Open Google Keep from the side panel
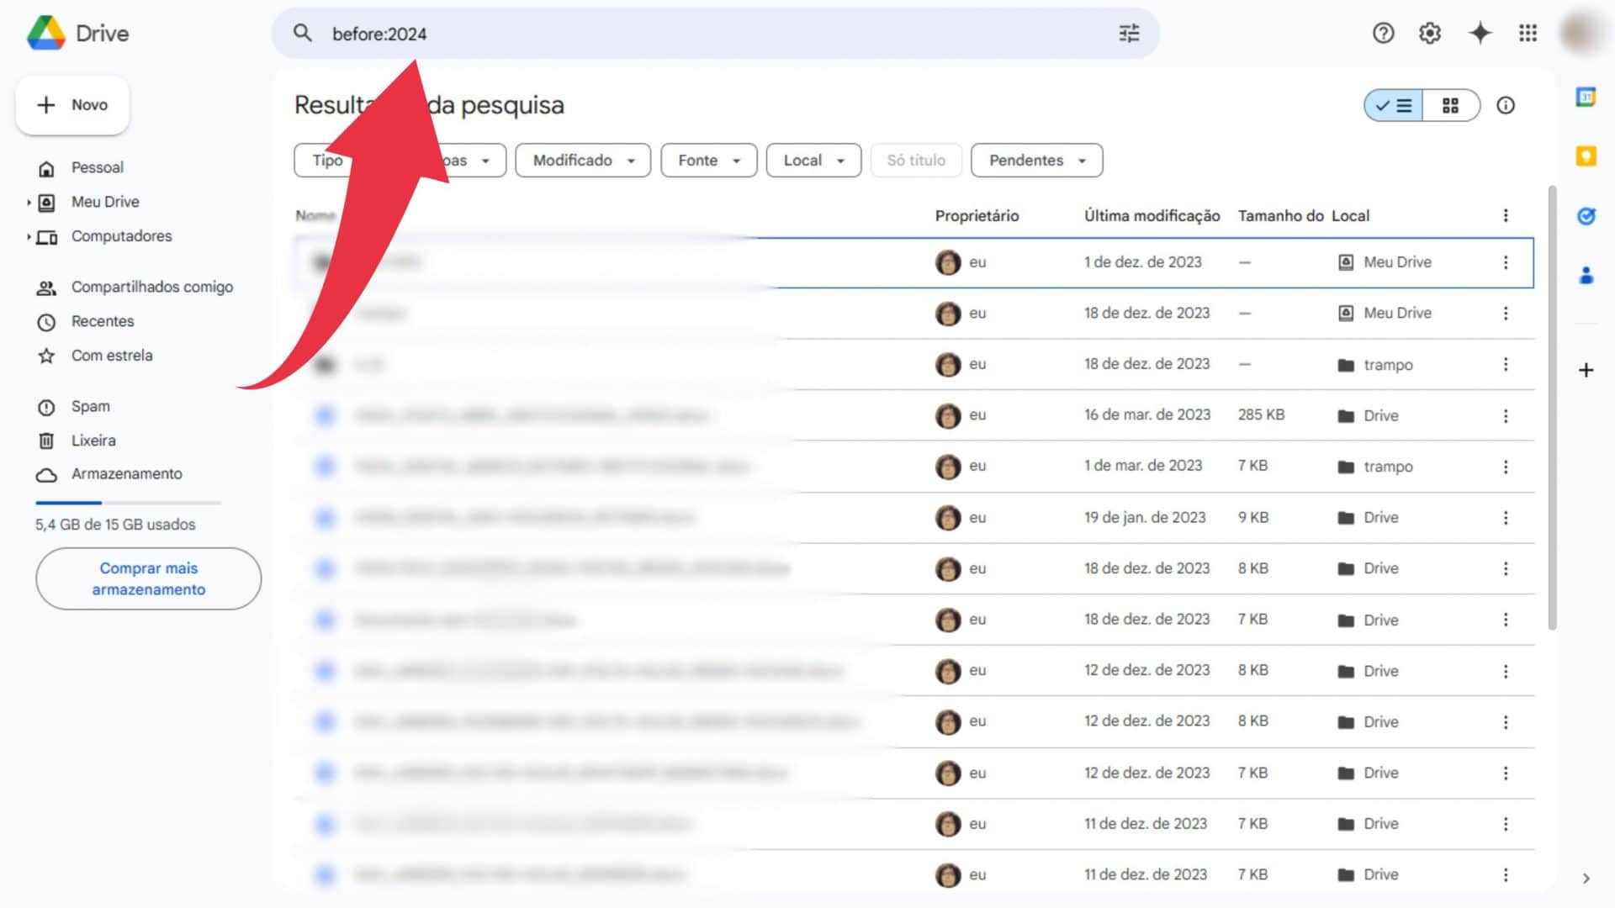This screenshot has height=908, width=1615. click(1586, 156)
